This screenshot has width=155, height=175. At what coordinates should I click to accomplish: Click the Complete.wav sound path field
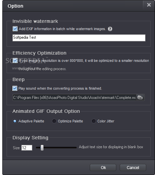point(74,98)
